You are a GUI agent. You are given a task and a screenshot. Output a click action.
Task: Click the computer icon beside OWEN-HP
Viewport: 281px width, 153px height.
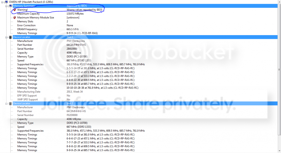6,2
